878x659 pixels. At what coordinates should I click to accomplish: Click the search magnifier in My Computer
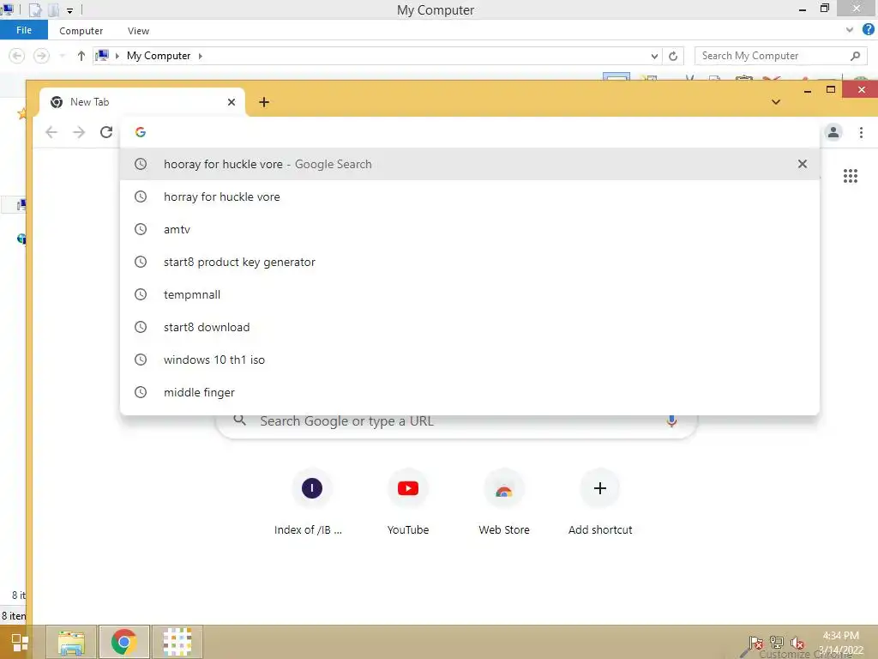click(x=855, y=56)
